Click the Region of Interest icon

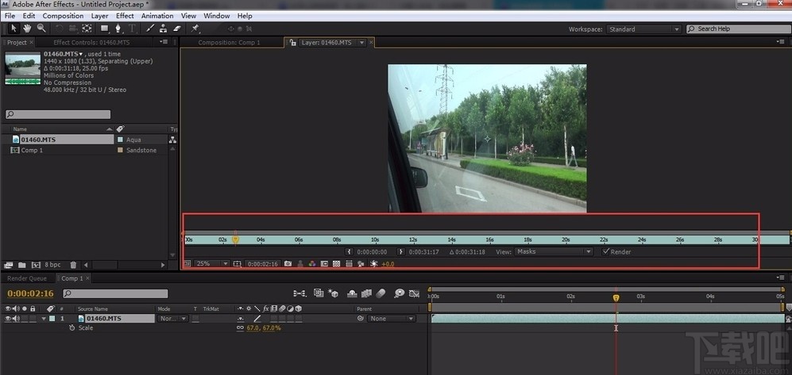(324, 263)
